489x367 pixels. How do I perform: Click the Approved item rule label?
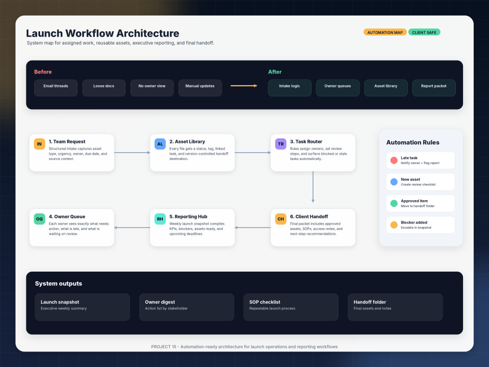pos(414,201)
